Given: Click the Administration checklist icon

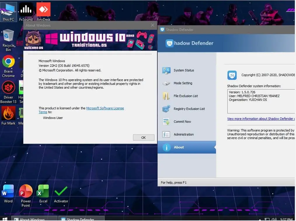Looking at the screenshot, I should click(166, 134).
